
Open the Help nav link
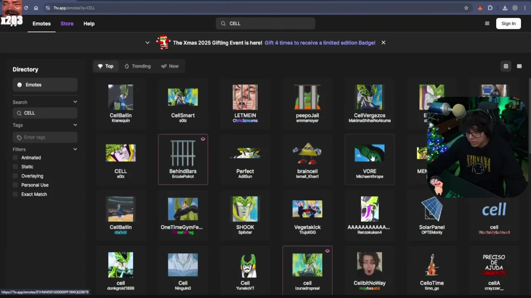pyautogui.click(x=89, y=24)
